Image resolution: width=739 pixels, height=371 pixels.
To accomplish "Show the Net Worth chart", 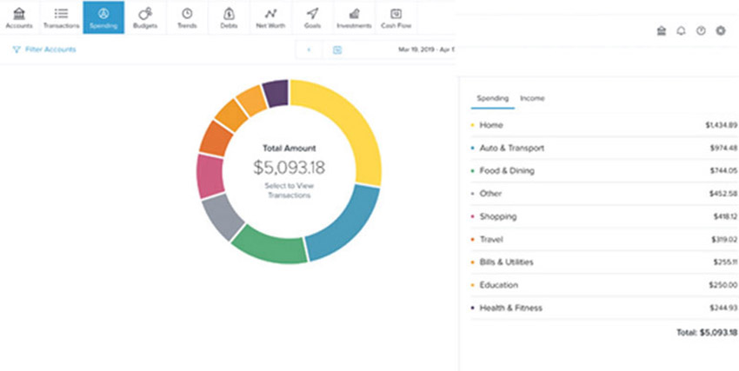I will 271,17.
